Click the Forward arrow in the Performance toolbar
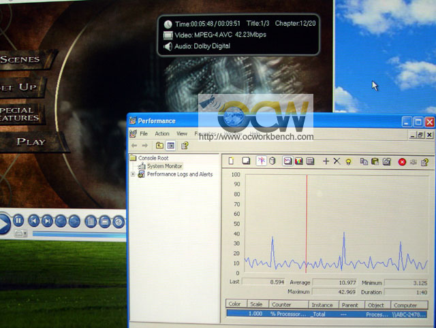 click(145, 146)
